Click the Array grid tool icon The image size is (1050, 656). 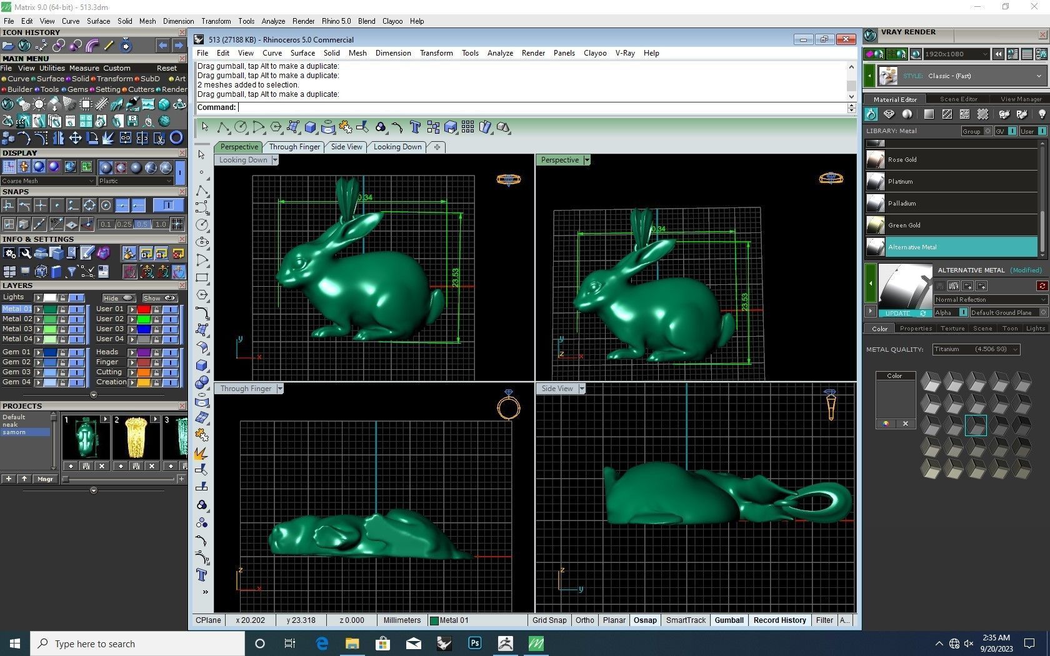click(x=467, y=127)
